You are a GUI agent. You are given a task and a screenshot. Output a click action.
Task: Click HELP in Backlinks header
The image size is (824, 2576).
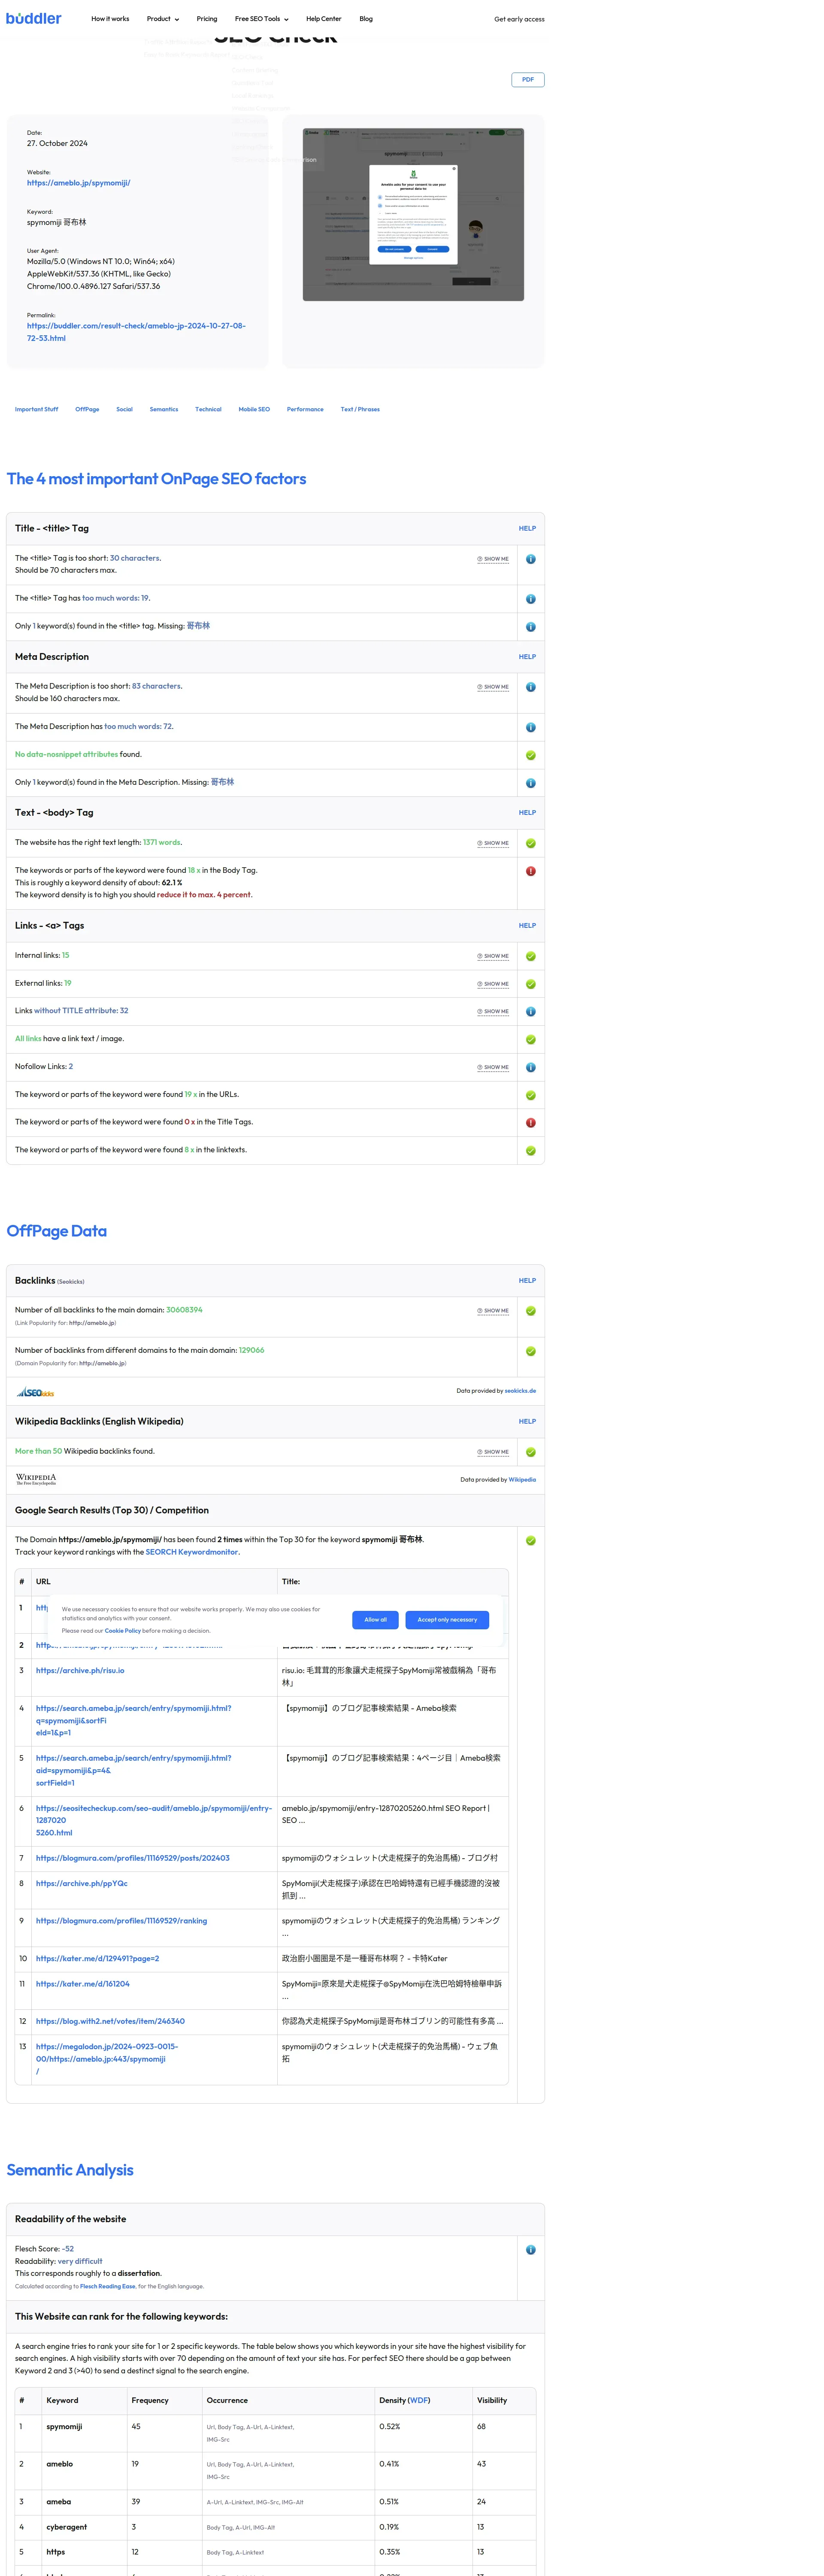pos(527,1281)
